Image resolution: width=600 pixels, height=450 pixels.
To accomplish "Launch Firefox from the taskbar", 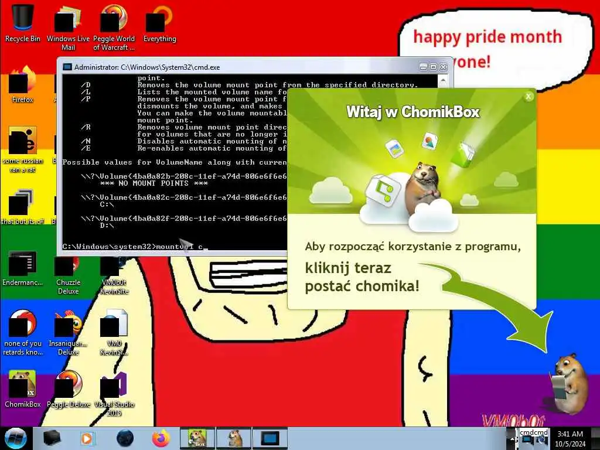I will click(x=161, y=438).
